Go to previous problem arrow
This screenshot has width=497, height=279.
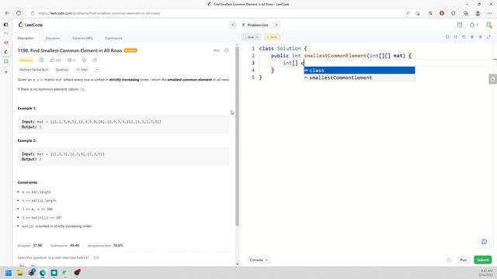(x=233, y=25)
